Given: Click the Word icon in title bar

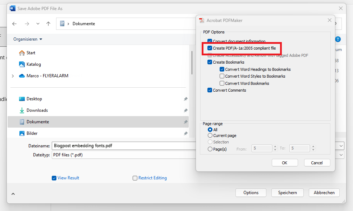Looking at the screenshot, I should [12, 8].
